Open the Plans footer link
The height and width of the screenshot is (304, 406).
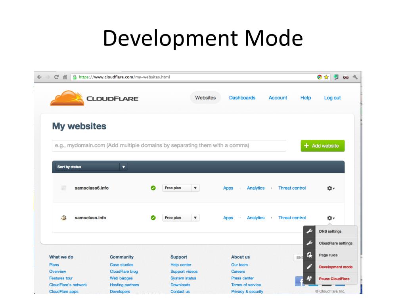tap(54, 265)
